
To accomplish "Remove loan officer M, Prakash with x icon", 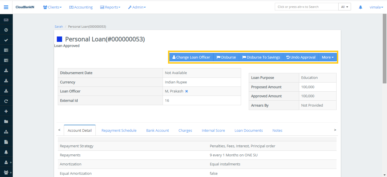I will click(186, 91).
